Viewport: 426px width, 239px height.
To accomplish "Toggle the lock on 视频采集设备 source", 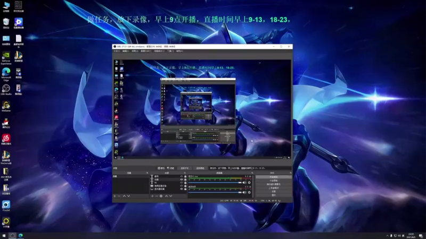I will tap(185, 186).
